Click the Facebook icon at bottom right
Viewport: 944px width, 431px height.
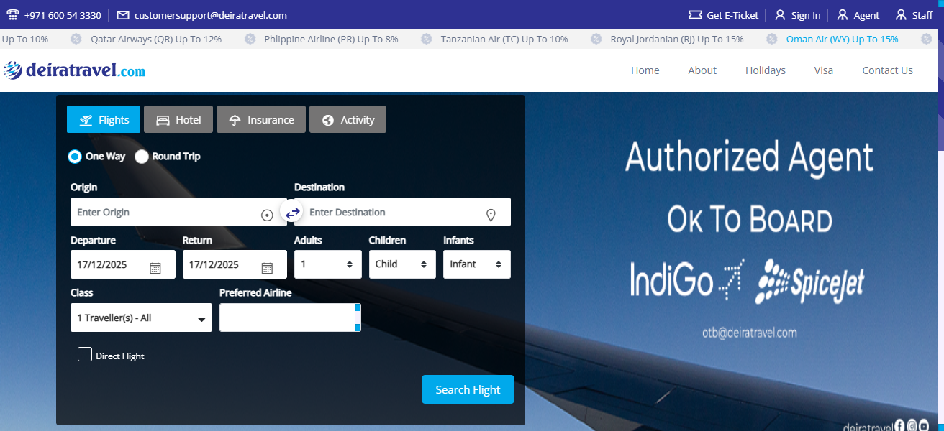pos(899,425)
